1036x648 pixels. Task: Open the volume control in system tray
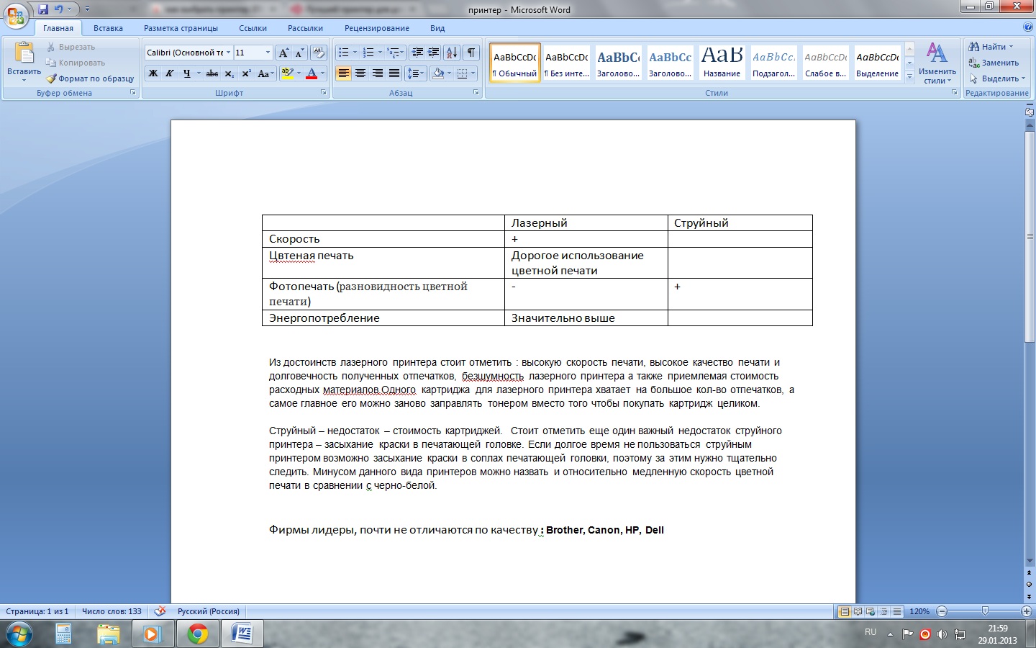coord(942,634)
